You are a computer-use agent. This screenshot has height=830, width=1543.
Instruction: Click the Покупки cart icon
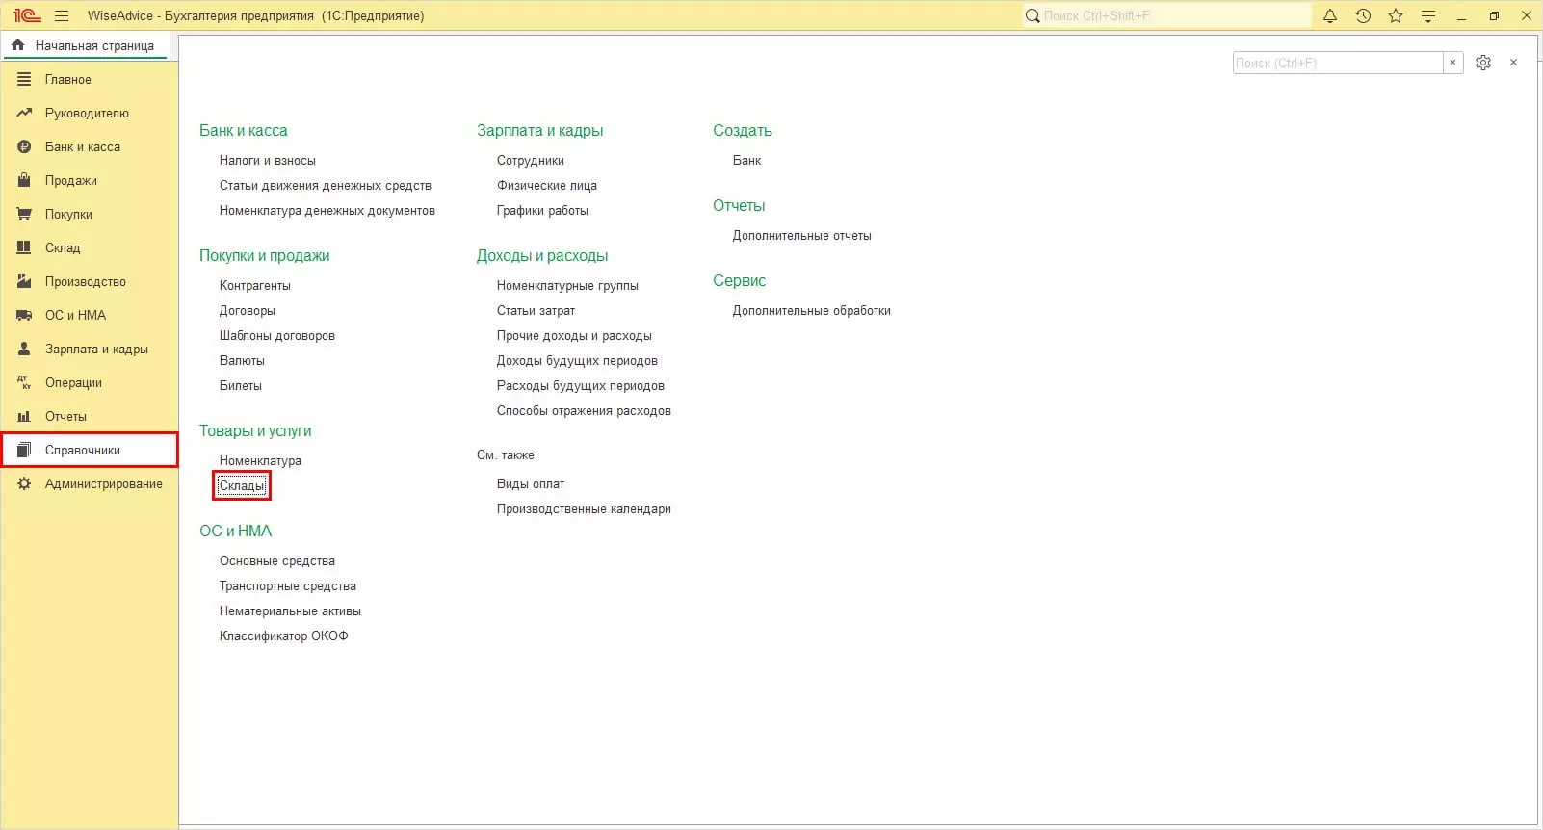click(24, 214)
